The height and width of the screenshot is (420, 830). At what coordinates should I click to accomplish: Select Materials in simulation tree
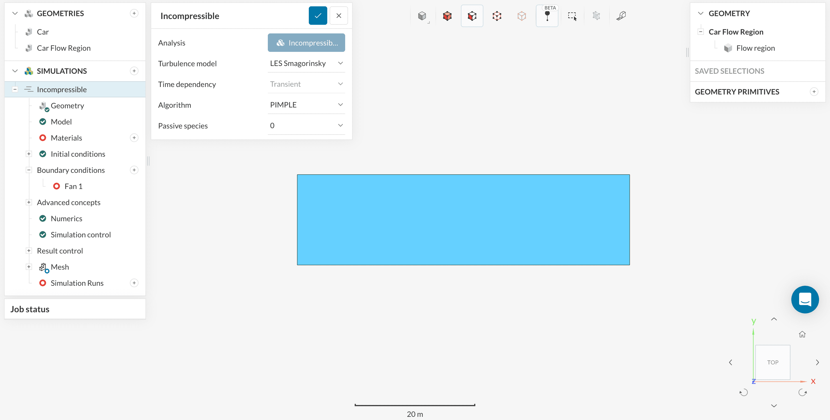coord(66,138)
